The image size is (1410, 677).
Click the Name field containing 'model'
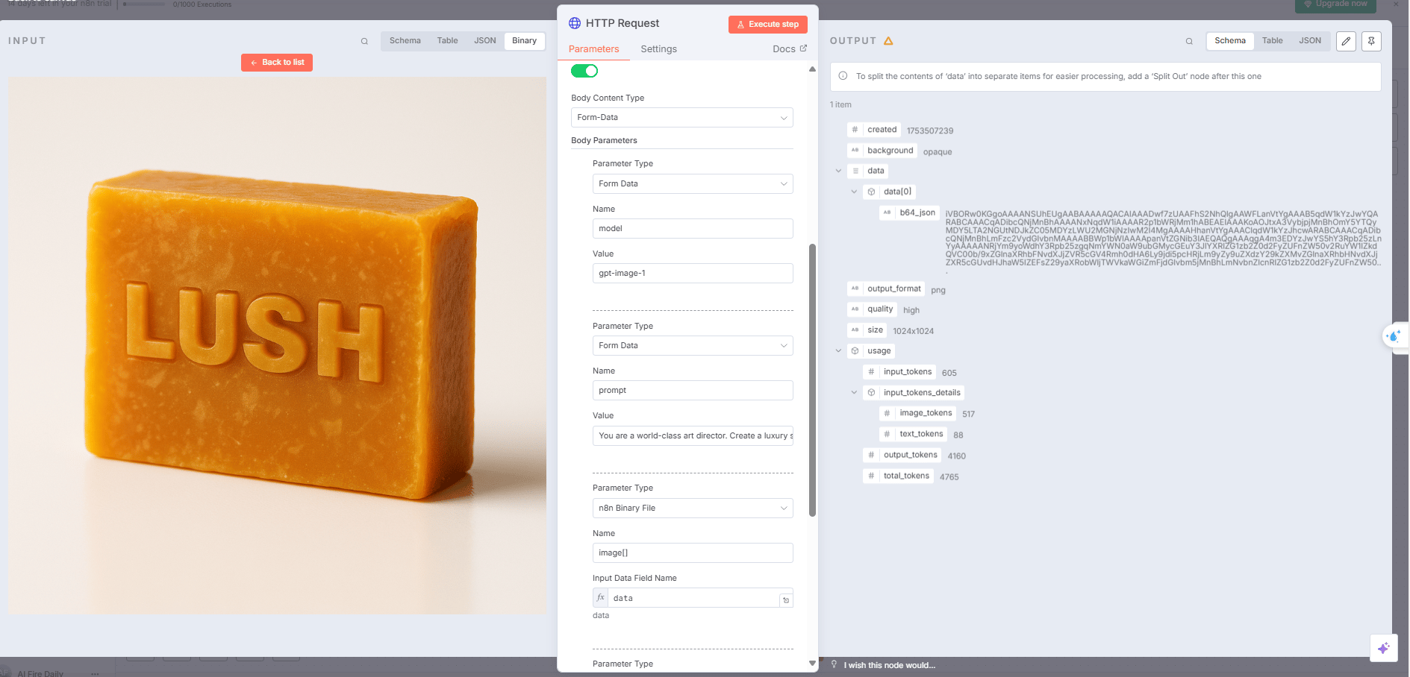click(x=693, y=229)
